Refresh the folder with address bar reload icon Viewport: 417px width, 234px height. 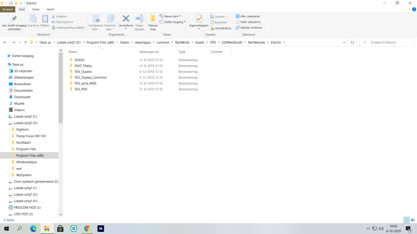click(x=353, y=42)
